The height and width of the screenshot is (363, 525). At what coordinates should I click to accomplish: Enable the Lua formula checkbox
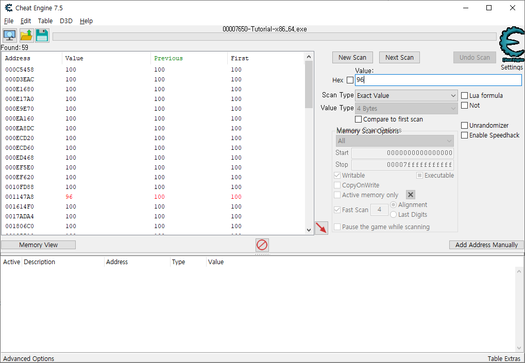(x=464, y=96)
